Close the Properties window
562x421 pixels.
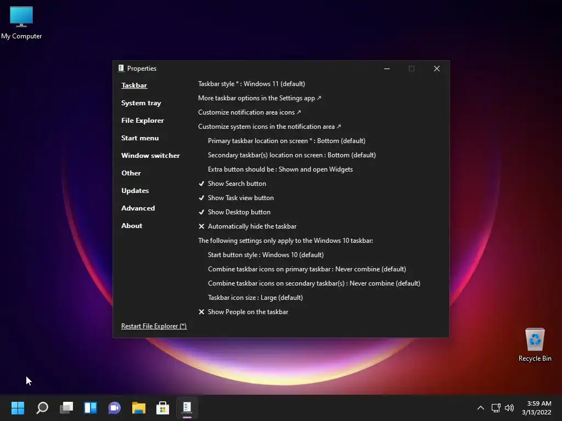(436, 69)
